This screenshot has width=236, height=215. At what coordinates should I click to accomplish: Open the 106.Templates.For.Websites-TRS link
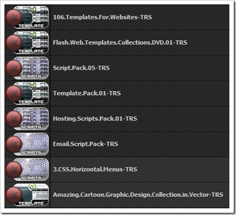pos(102,17)
